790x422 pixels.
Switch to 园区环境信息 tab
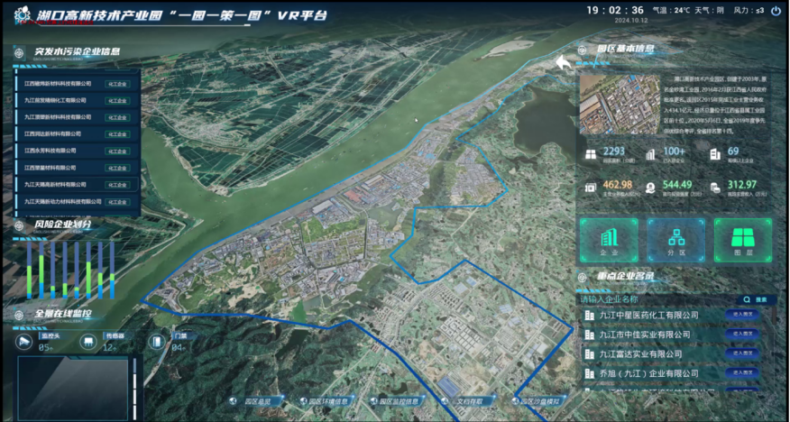pyautogui.click(x=326, y=401)
